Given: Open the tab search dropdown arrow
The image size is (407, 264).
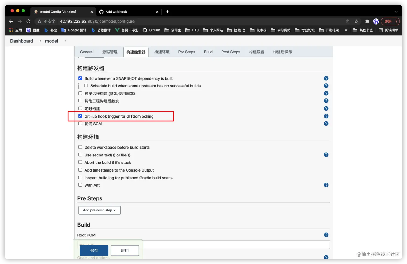Looking at the screenshot, I should pyautogui.click(x=396, y=12).
